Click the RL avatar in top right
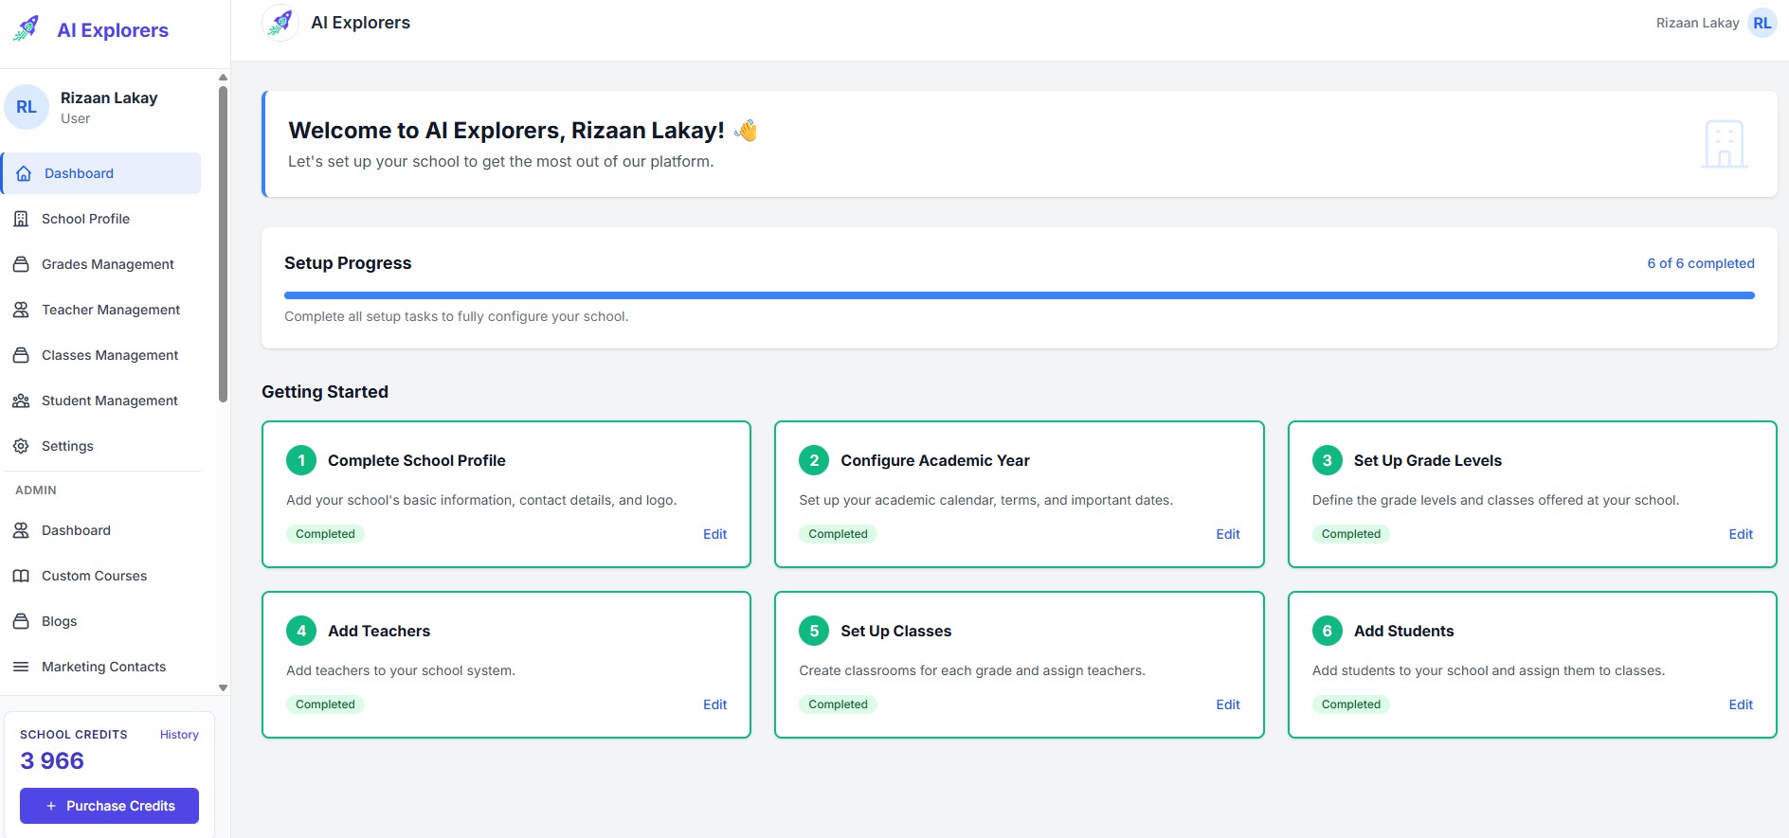This screenshot has width=1789, height=838. pyautogui.click(x=1762, y=23)
